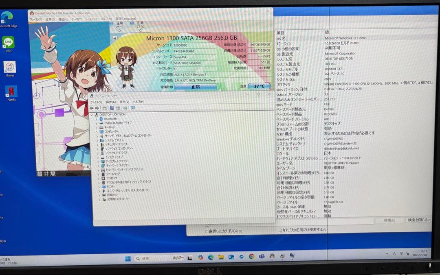This screenshot has height=275, width=440.
Task: Enable the 選択したカテゴリのみ checkbox
Action: pos(207,230)
